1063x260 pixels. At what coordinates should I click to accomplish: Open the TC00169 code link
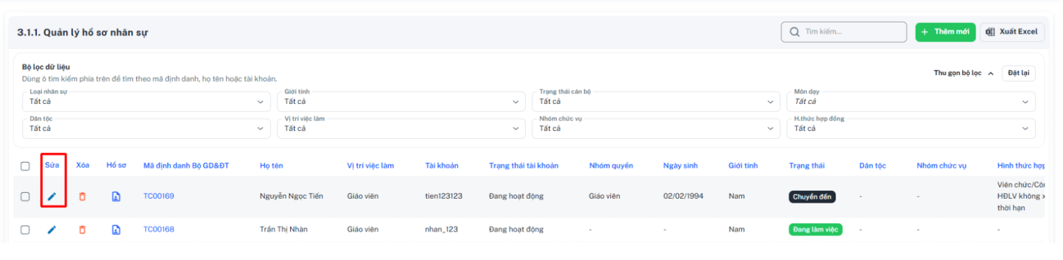pos(159,196)
